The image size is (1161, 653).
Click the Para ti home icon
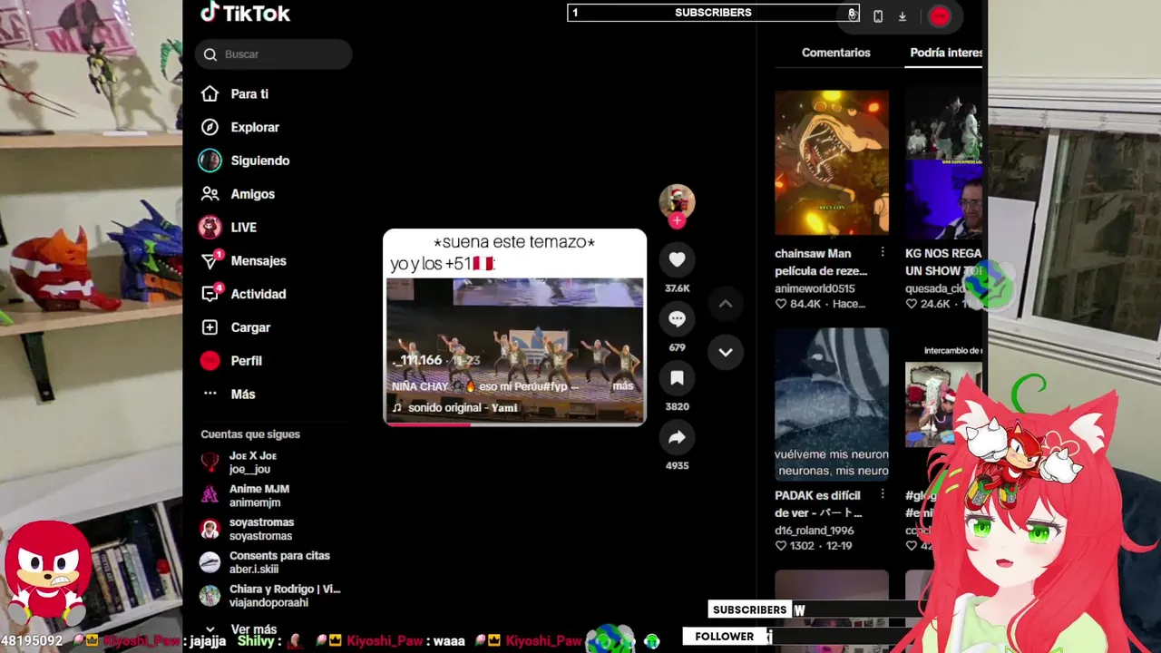click(210, 94)
